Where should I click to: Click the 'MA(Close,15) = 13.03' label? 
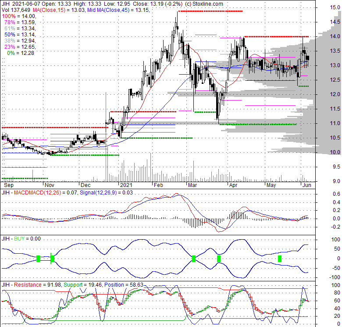59,10
